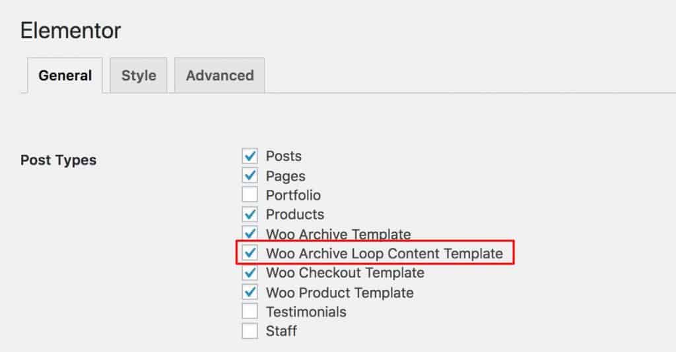
Task: Toggle the Woo Archive Template checkbox
Action: tap(250, 234)
